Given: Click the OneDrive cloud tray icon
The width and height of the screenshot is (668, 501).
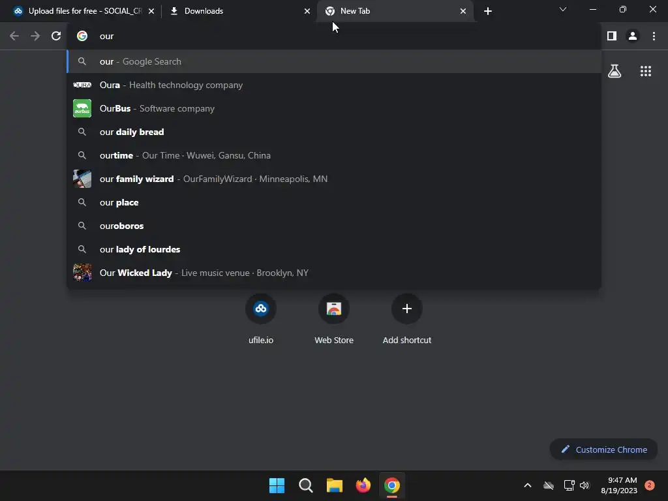Looking at the screenshot, I should tap(549, 485).
